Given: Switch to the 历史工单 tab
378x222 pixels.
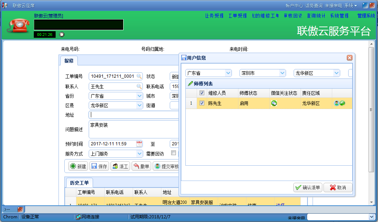Looking at the screenshot, I should click(x=79, y=182).
